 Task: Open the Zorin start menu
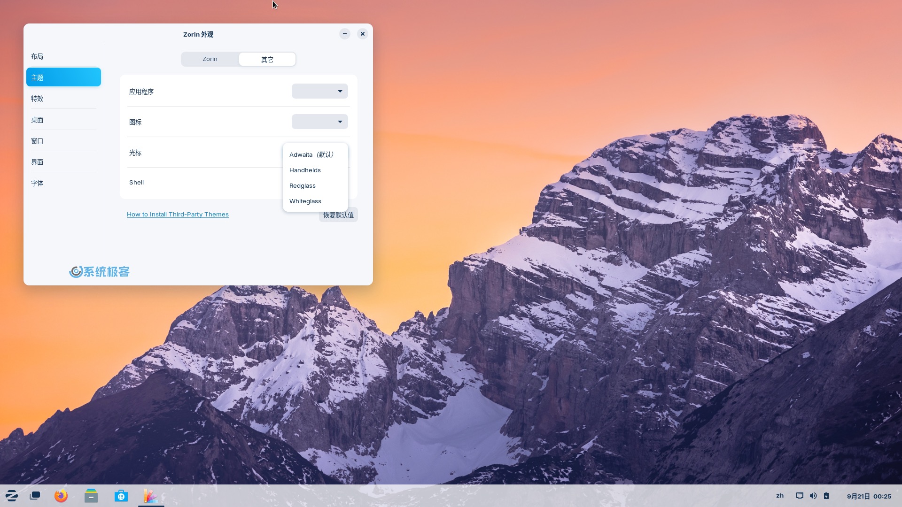[12, 496]
